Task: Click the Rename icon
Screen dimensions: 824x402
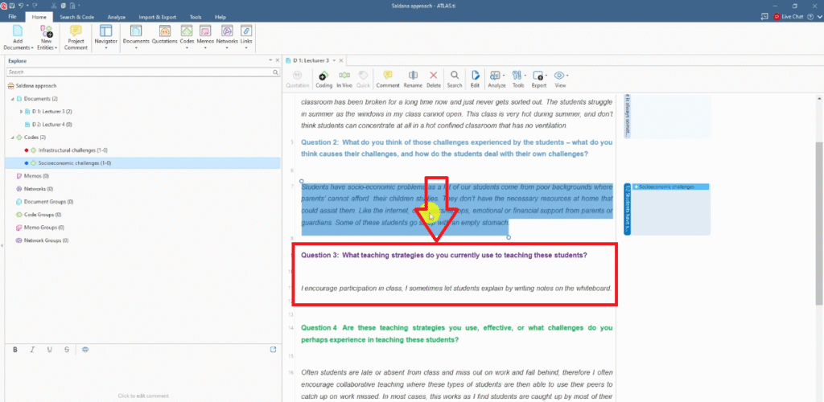Action: click(x=413, y=78)
